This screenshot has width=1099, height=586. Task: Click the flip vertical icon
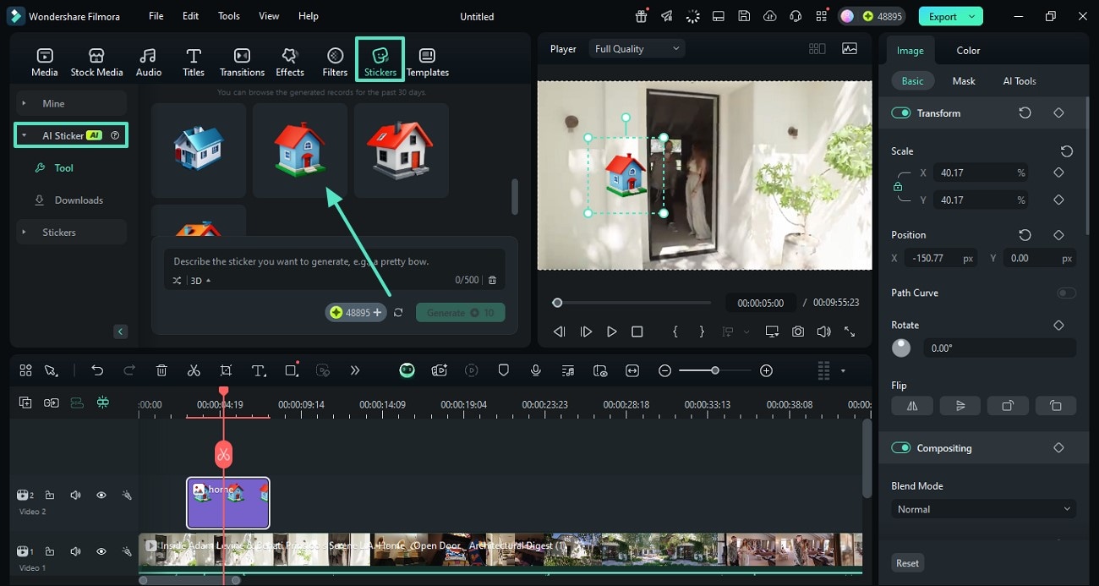[x=960, y=406]
